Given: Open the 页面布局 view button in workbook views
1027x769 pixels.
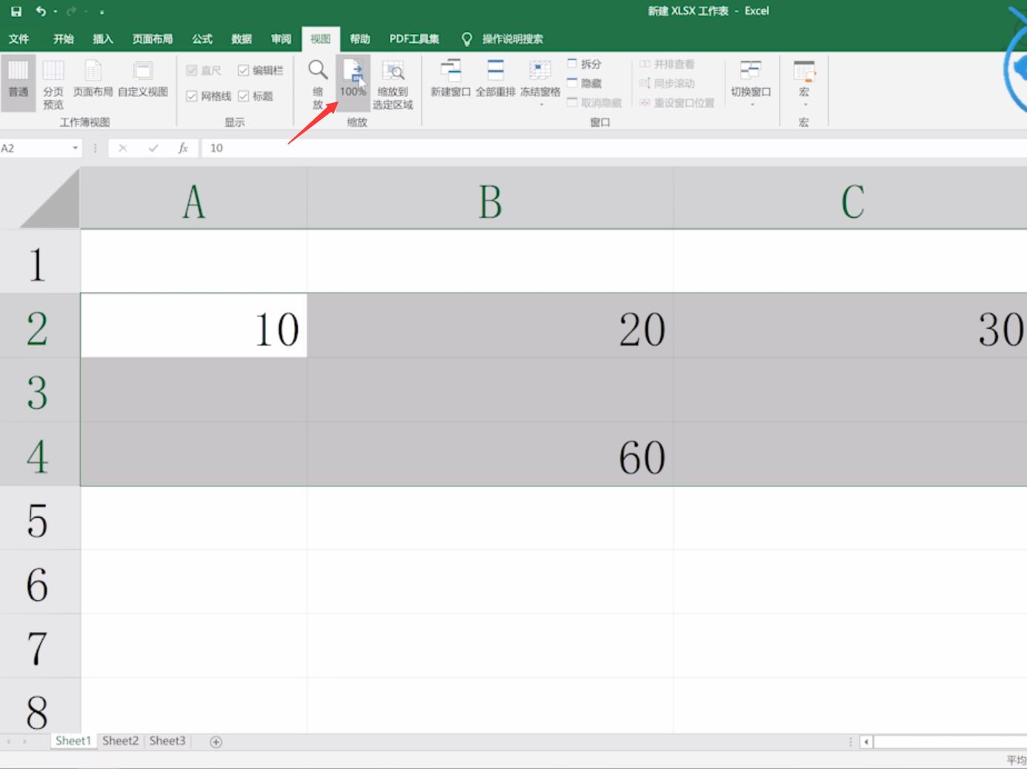Looking at the screenshot, I should click(93, 79).
